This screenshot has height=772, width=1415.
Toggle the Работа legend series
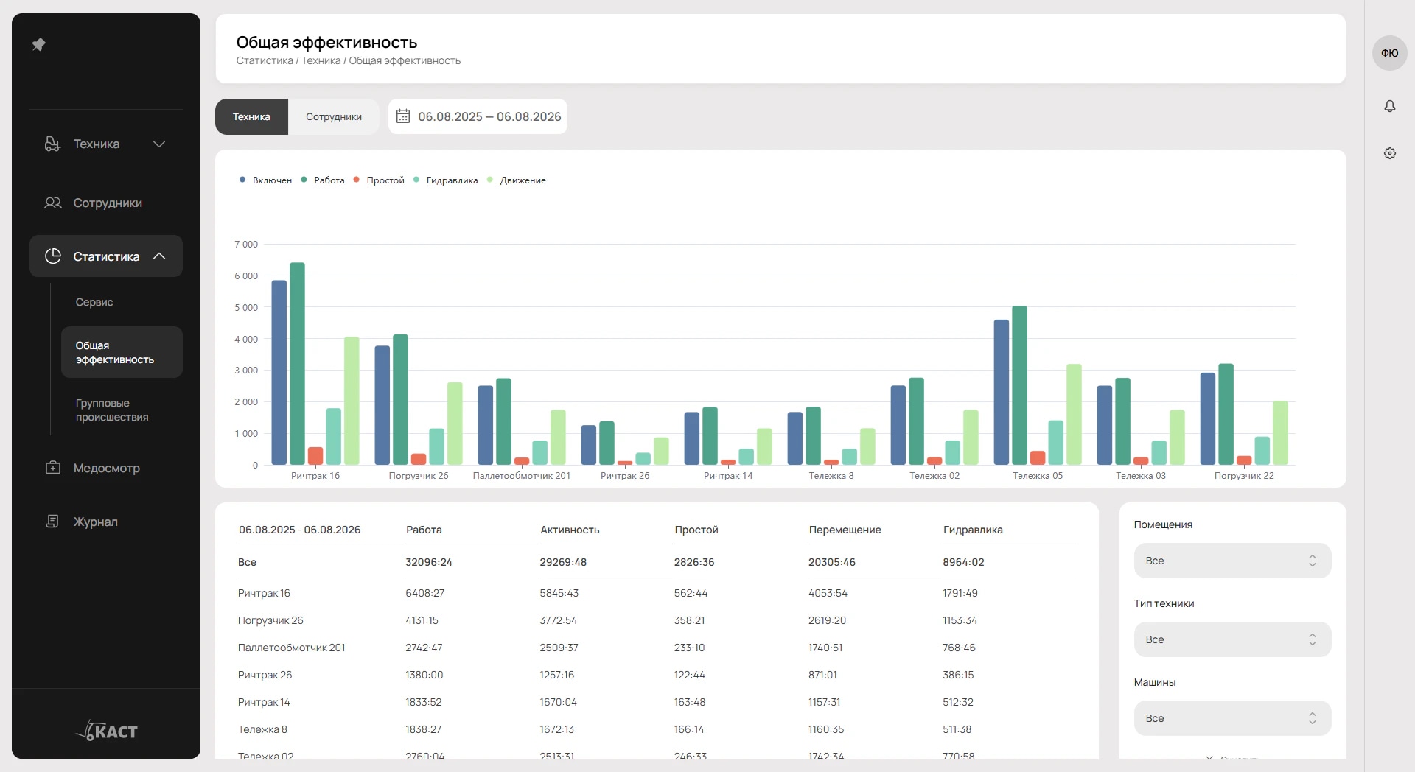323,180
